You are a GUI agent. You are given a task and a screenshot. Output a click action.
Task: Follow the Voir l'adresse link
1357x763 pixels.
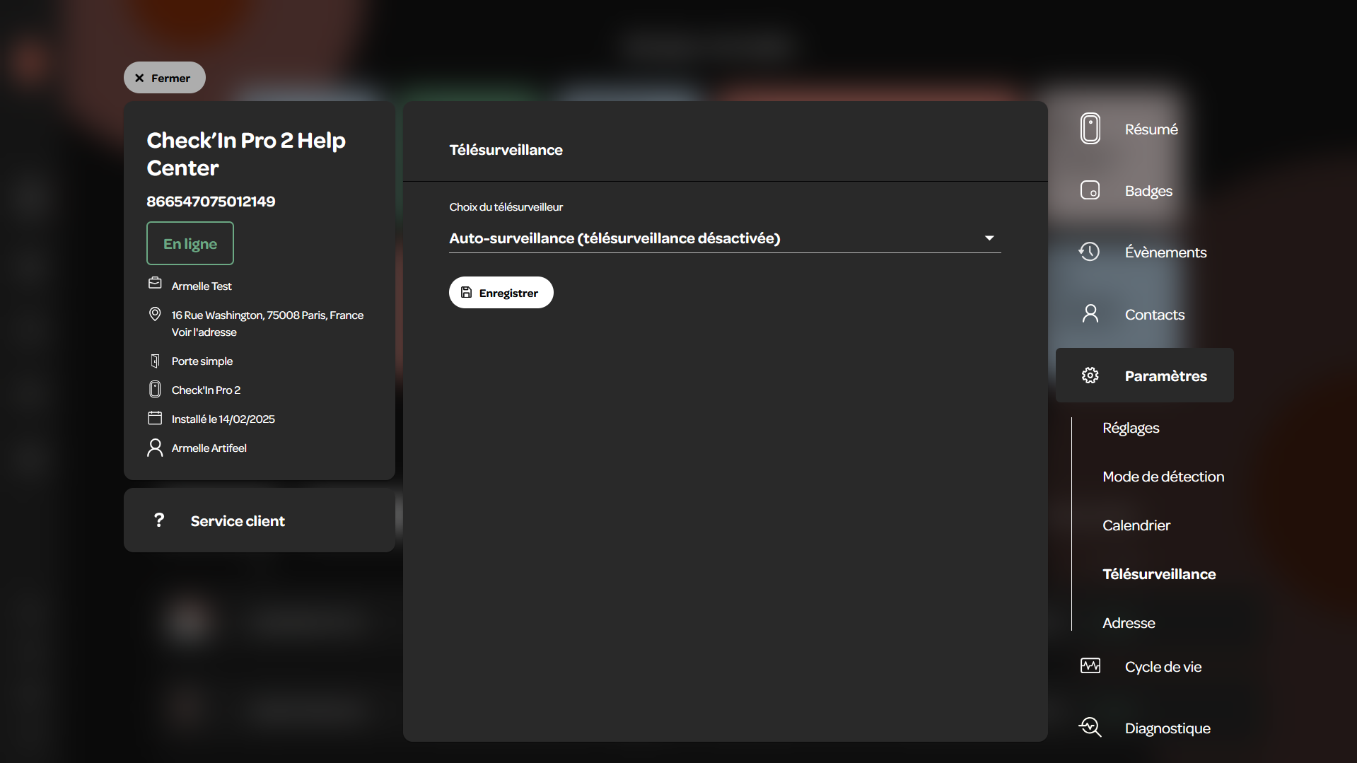[x=204, y=332]
